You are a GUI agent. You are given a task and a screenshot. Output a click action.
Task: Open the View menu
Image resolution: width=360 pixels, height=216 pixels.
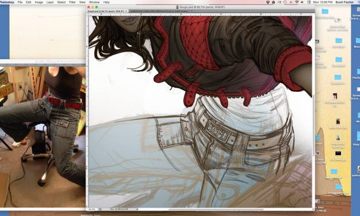pyautogui.click(x=82, y=2)
